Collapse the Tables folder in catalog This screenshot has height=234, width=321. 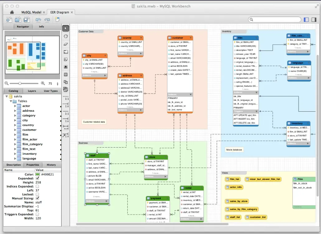coord(11,101)
